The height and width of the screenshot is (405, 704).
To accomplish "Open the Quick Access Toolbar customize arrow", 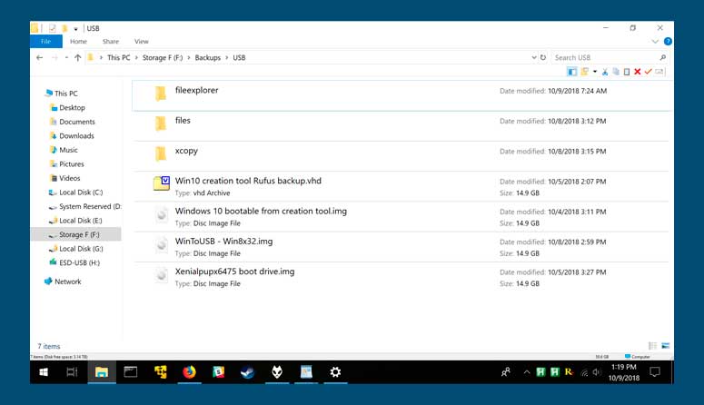I will [75, 29].
